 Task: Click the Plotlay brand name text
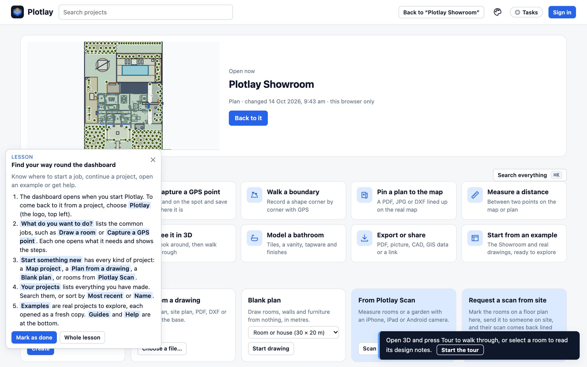40,12
